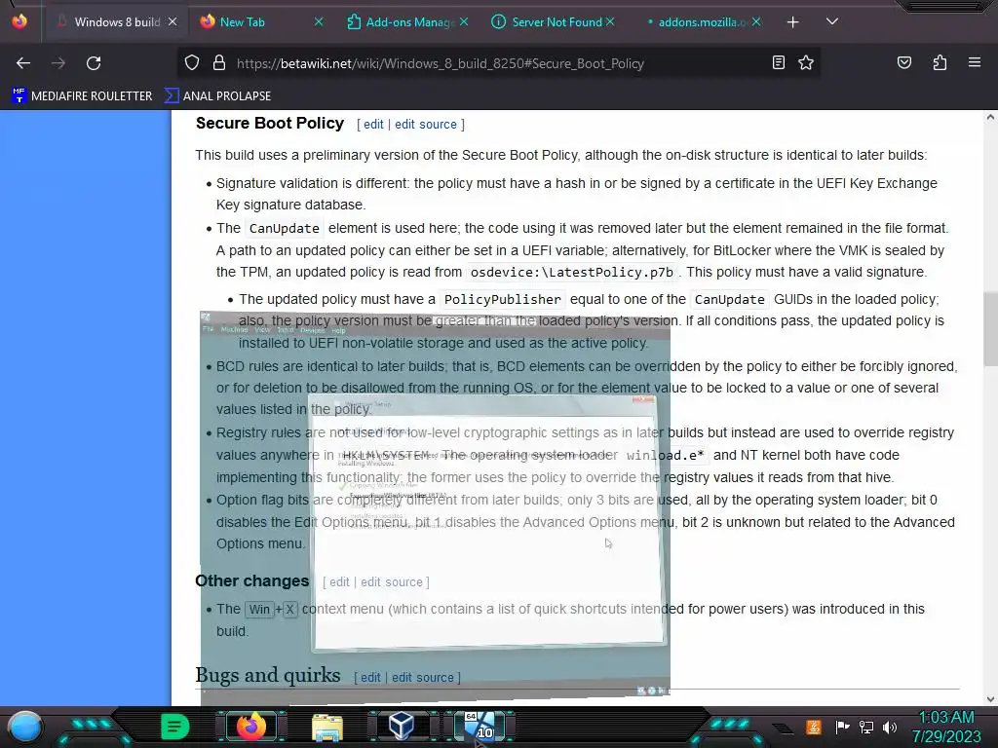Click the Firefox taskbar icon

tap(250, 727)
